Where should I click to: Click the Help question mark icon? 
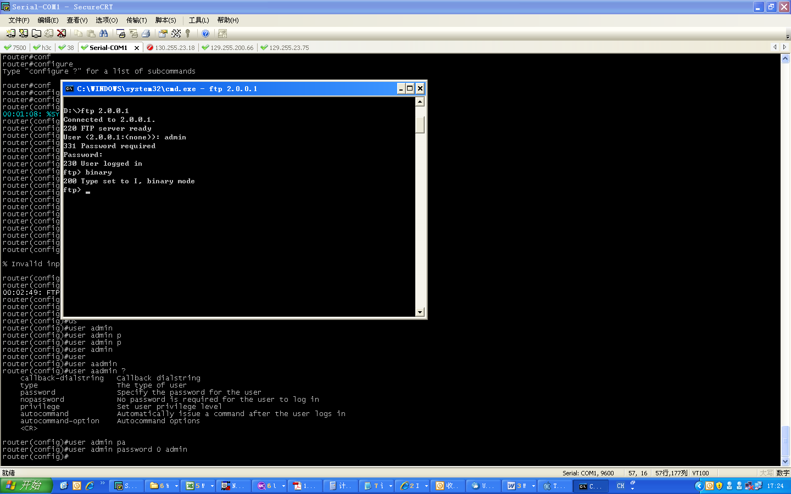pyautogui.click(x=205, y=33)
